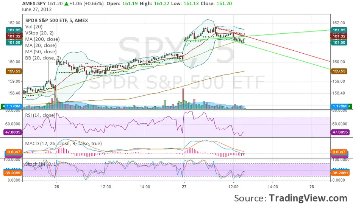Click the 47.8895 RSI tag on left axis
Screen dimensions: 353x208
tap(13, 132)
